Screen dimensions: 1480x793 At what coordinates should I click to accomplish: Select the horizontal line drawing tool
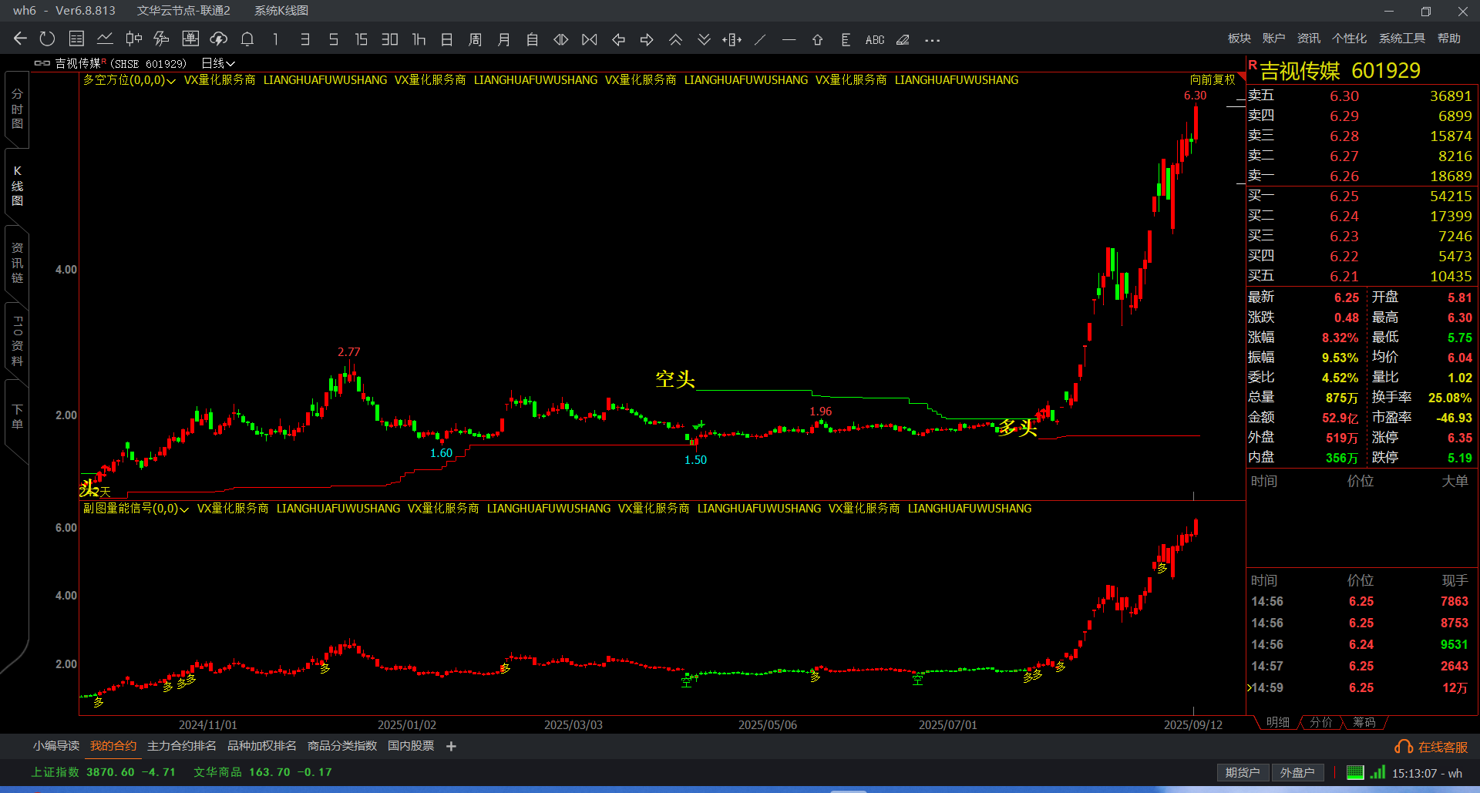789,39
